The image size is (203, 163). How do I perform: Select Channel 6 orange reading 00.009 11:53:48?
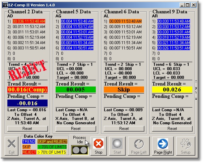click(125, 21)
